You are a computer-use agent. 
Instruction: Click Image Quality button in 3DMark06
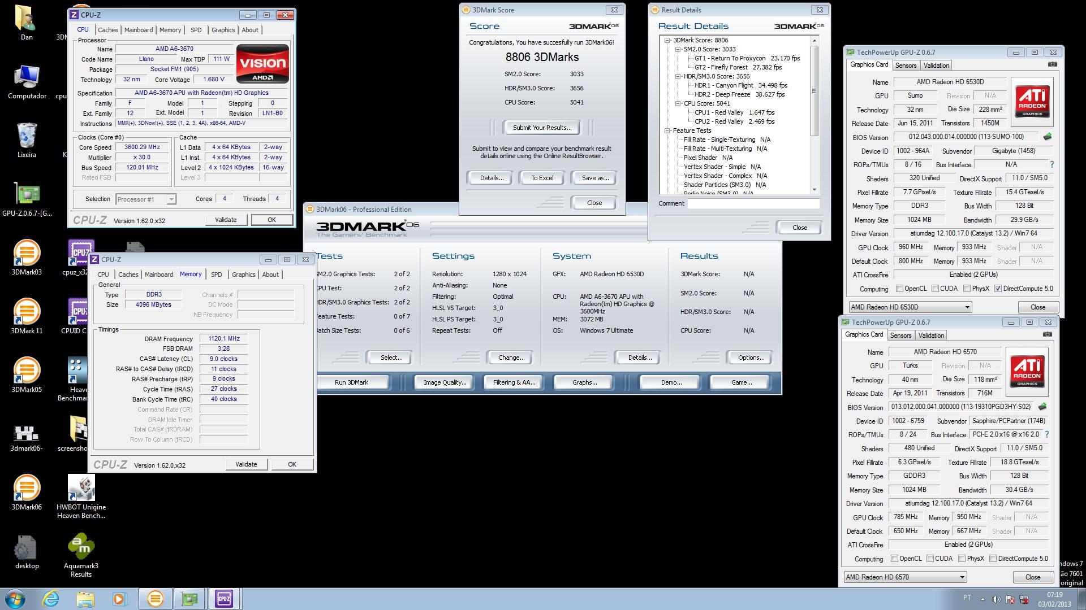(445, 382)
